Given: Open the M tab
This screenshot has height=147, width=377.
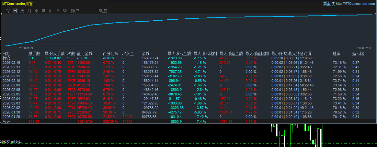Looking at the screenshot, I should tap(58, 11).
